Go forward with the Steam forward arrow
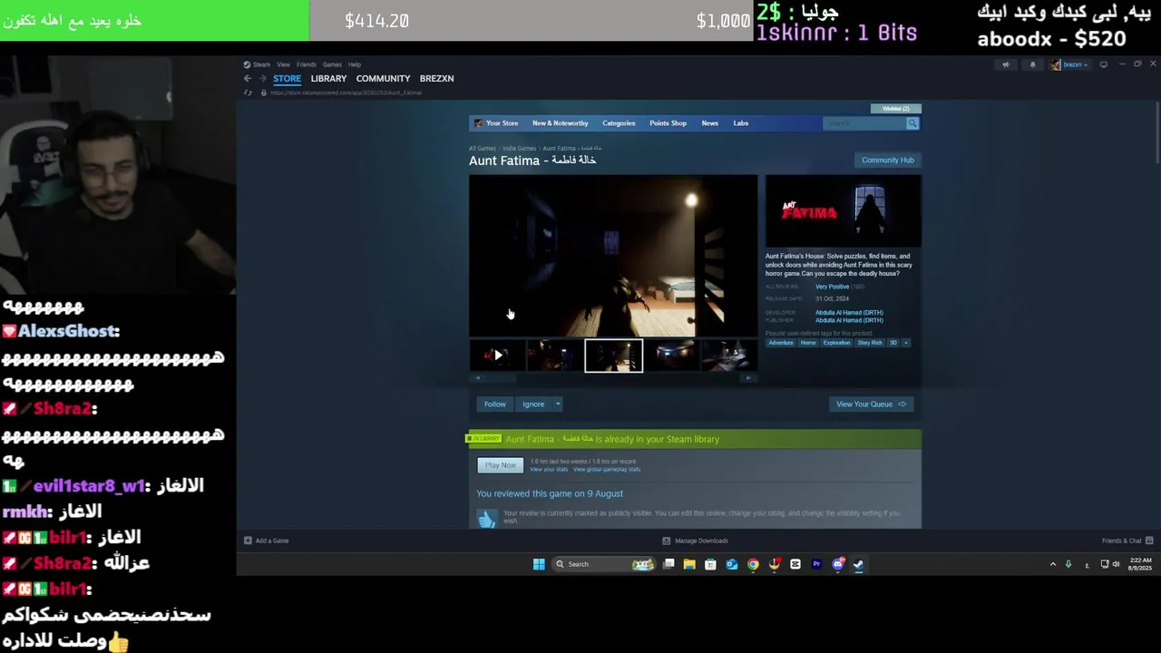 coord(263,79)
